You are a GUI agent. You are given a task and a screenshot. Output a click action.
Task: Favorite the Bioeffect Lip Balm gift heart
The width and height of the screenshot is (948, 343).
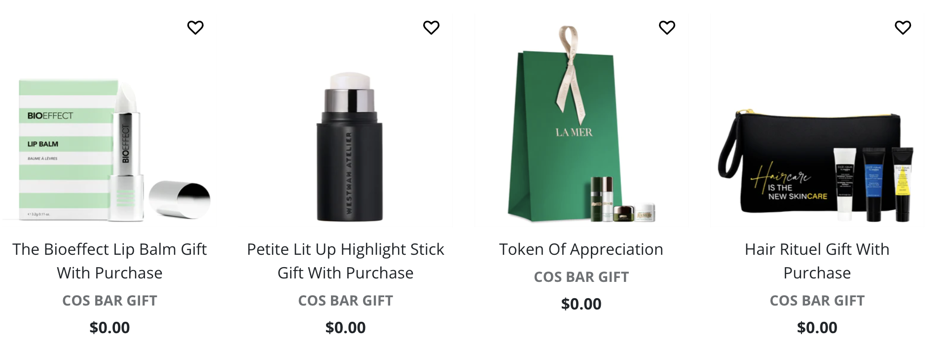click(x=195, y=28)
